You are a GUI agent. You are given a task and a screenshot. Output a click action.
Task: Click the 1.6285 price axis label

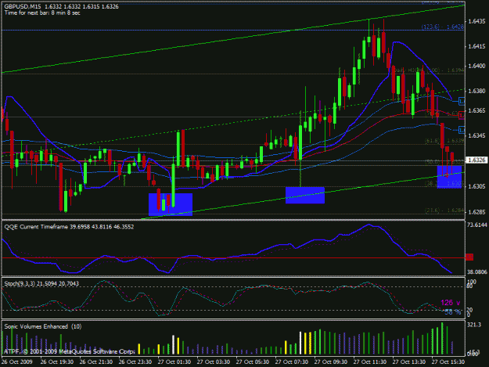point(476,212)
